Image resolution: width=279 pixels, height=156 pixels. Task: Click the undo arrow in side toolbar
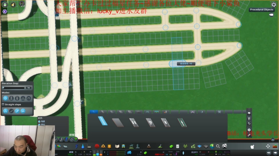point(249,124)
